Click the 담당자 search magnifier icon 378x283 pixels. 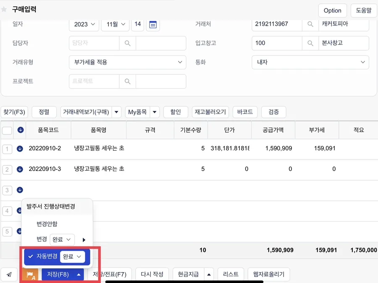[128, 43]
